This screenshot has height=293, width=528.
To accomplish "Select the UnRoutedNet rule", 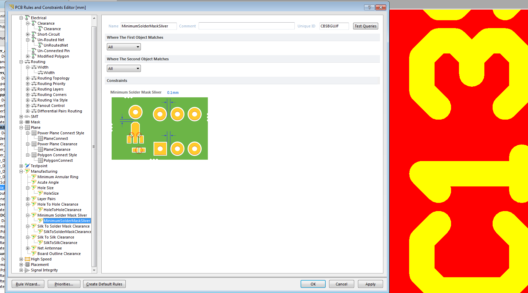I will pyautogui.click(x=56, y=45).
